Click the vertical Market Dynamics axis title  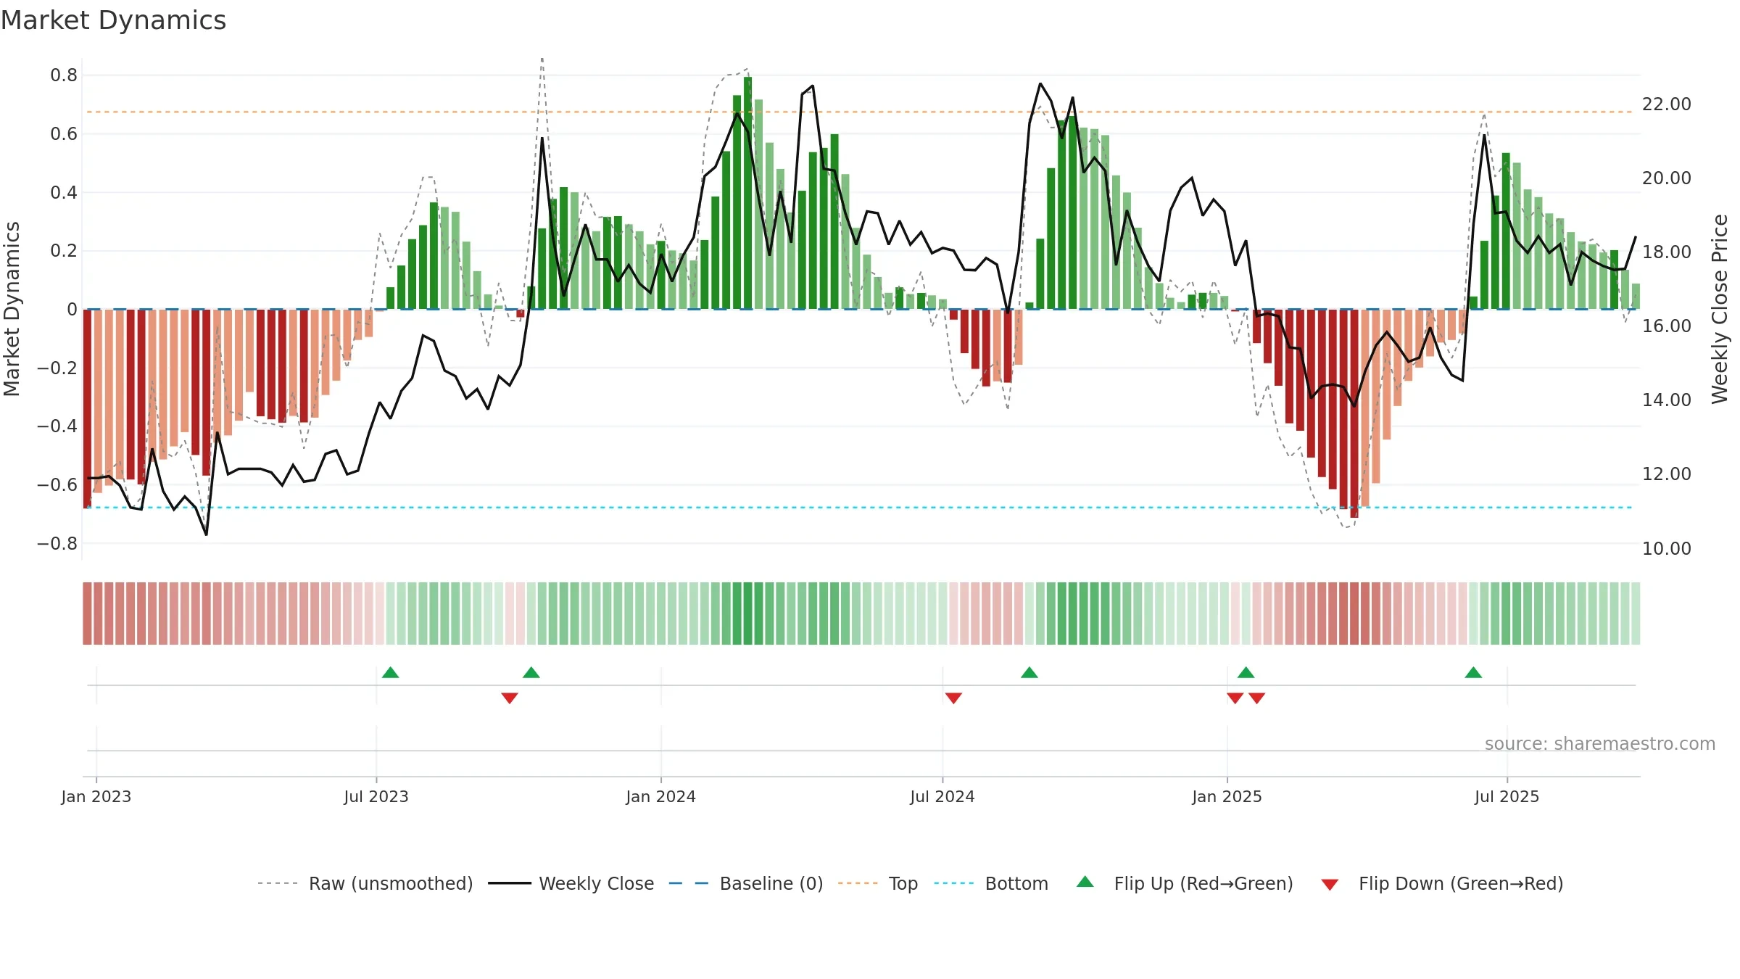point(12,309)
